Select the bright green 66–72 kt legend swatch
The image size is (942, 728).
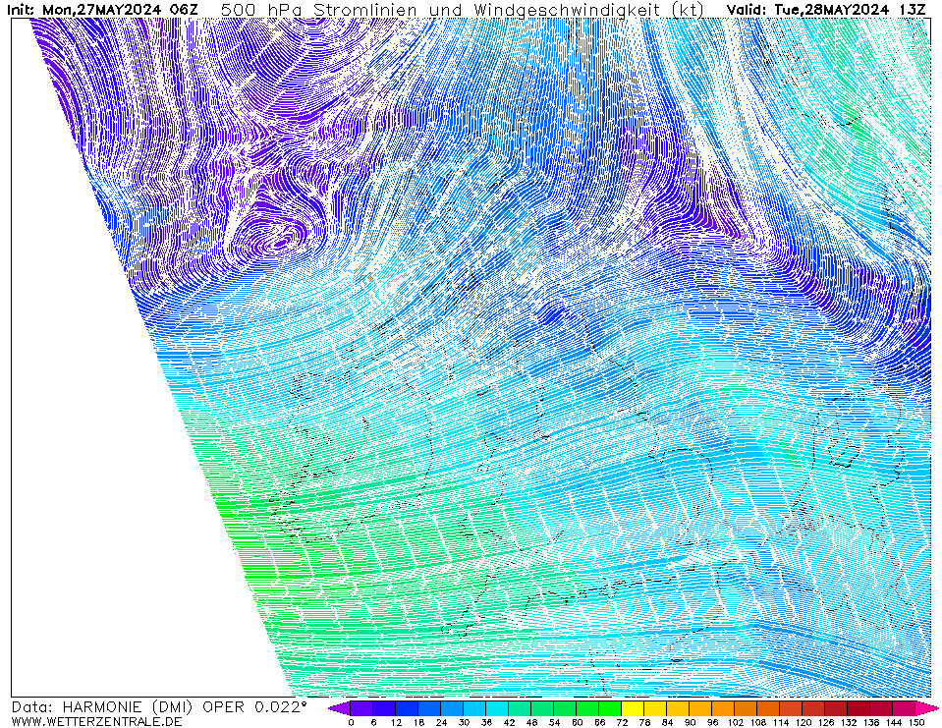tap(610, 708)
